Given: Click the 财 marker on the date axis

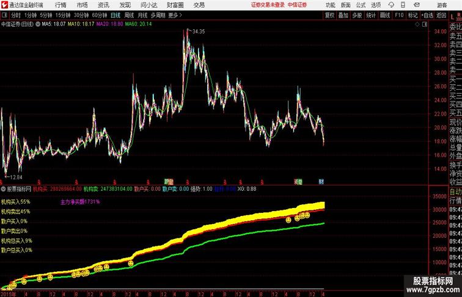Looking at the screenshot, I should pos(321,182).
